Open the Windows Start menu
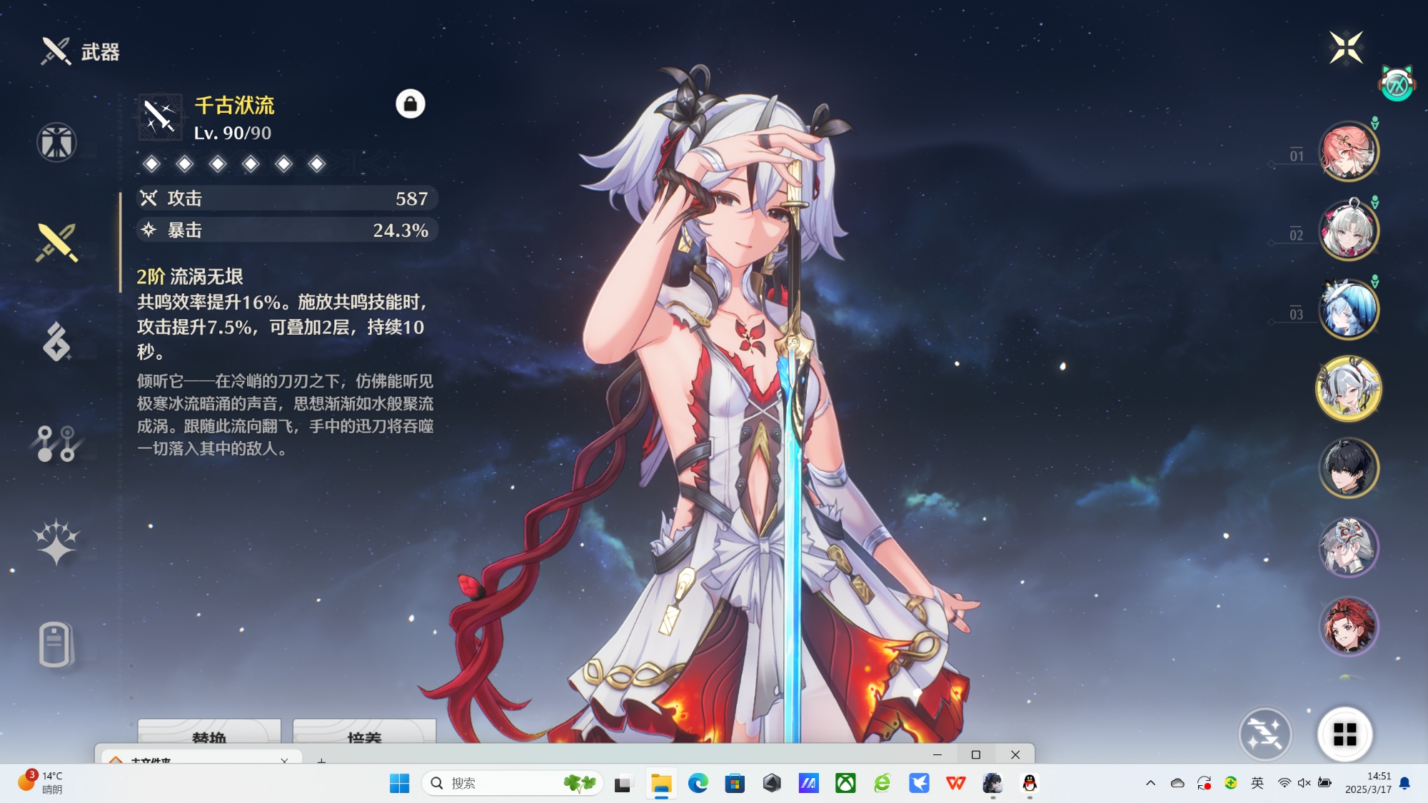The height and width of the screenshot is (803, 1428). [x=400, y=783]
